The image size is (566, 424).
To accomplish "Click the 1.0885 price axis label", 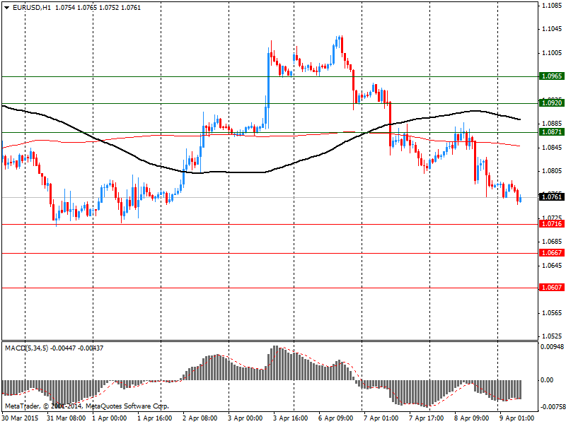I will (x=553, y=124).
